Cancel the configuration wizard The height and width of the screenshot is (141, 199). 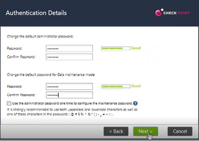[180, 131]
